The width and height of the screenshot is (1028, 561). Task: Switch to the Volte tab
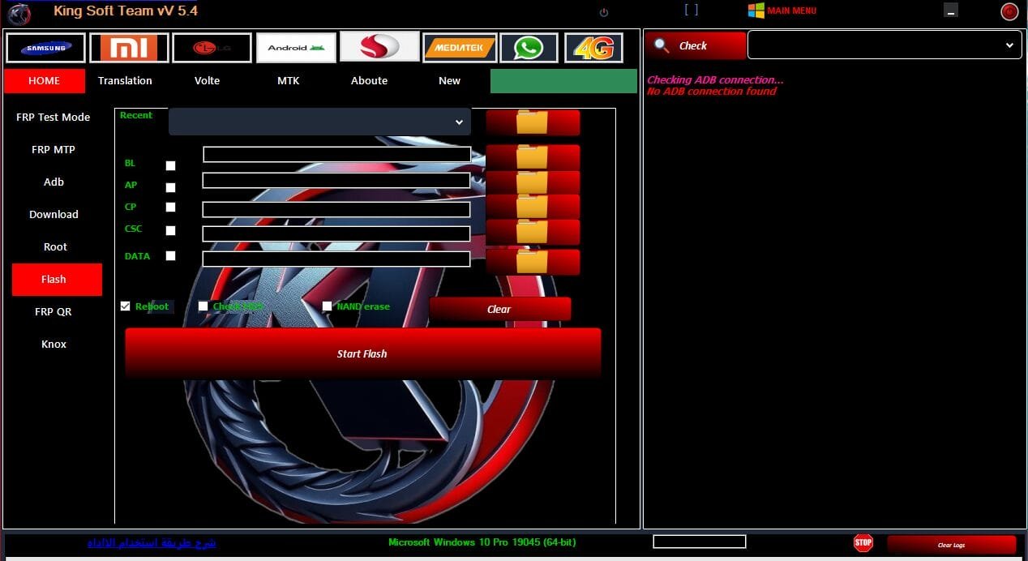(207, 80)
